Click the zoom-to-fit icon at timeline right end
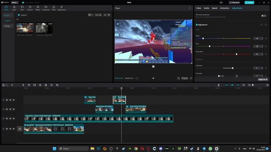 pos(267,85)
